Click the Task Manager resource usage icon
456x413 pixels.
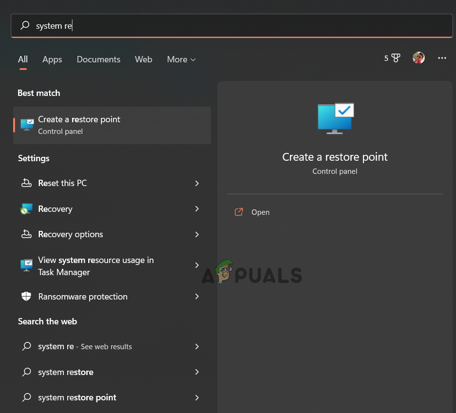pos(26,265)
